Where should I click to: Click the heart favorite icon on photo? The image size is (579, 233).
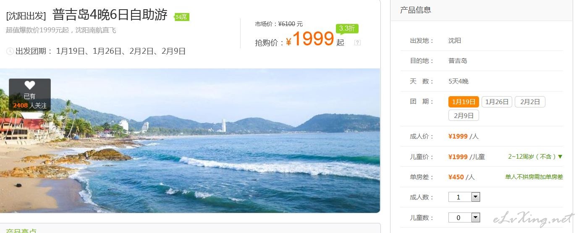29,85
